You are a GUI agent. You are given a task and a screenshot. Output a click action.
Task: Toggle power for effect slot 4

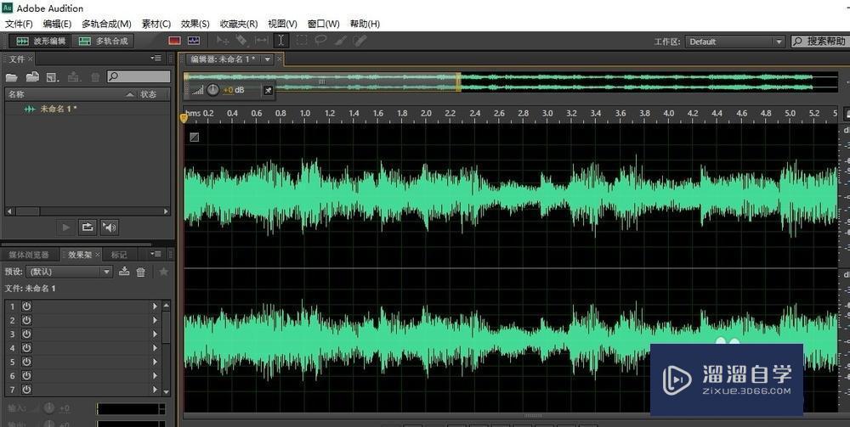26,348
